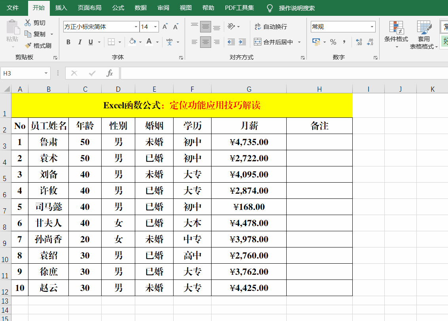The image size is (448, 321).
Task: Open Format as Table (套用表格格式)
Action: [x=424, y=35]
